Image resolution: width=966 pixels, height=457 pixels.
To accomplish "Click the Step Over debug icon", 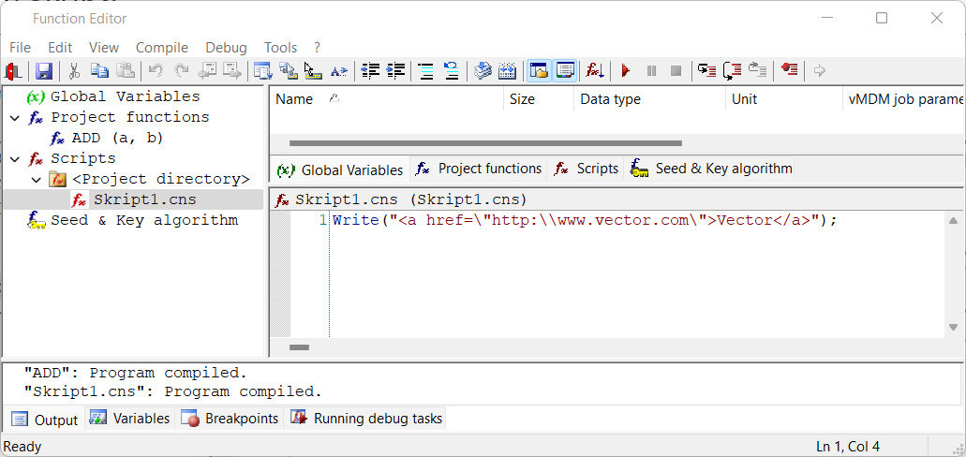I will pos(732,71).
